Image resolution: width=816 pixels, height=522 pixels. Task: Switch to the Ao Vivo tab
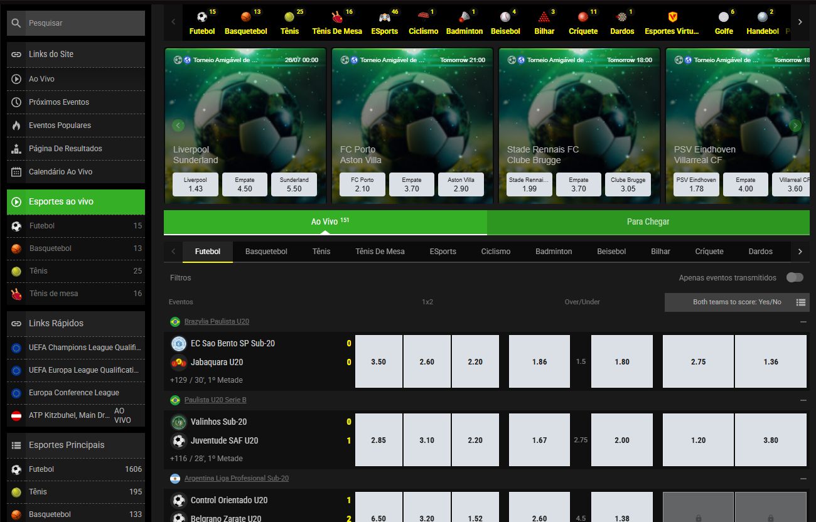325,222
